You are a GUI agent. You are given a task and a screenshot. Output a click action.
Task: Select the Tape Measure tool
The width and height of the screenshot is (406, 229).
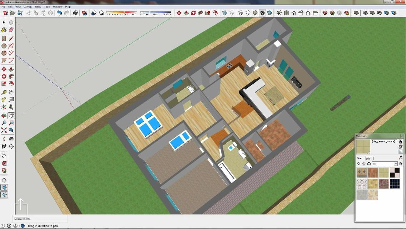[x=4, y=92]
